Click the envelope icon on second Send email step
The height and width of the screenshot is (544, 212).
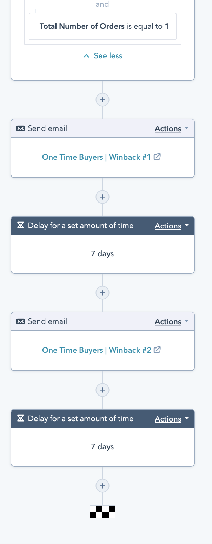pyautogui.click(x=21, y=321)
